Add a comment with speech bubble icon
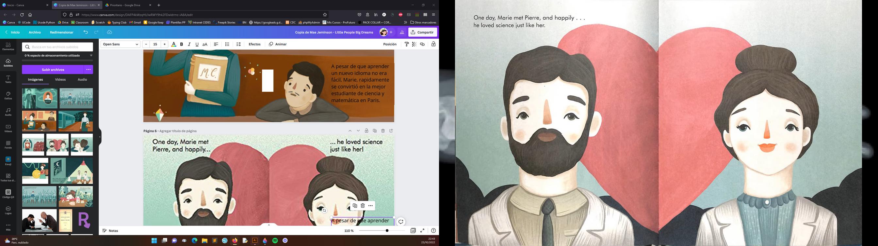 [x=401, y=222]
